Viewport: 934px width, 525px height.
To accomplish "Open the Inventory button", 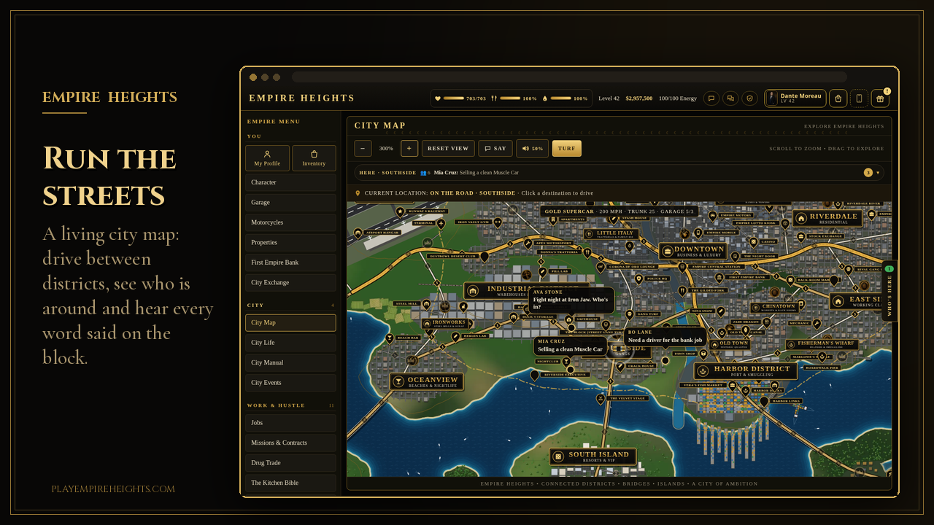I will (x=314, y=158).
